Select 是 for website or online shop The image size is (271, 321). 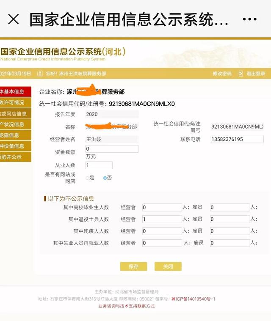(88, 178)
